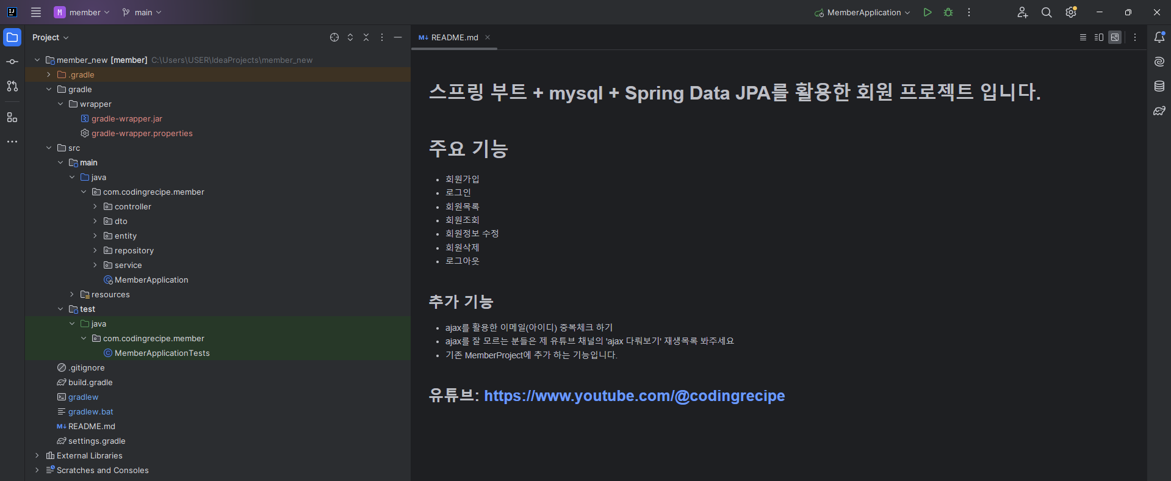
Task: Open the main branch dropdown
Action: point(142,12)
